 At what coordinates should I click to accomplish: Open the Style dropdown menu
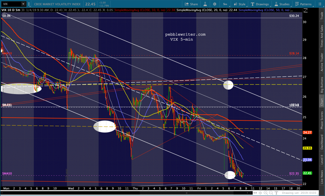coord(240,4)
